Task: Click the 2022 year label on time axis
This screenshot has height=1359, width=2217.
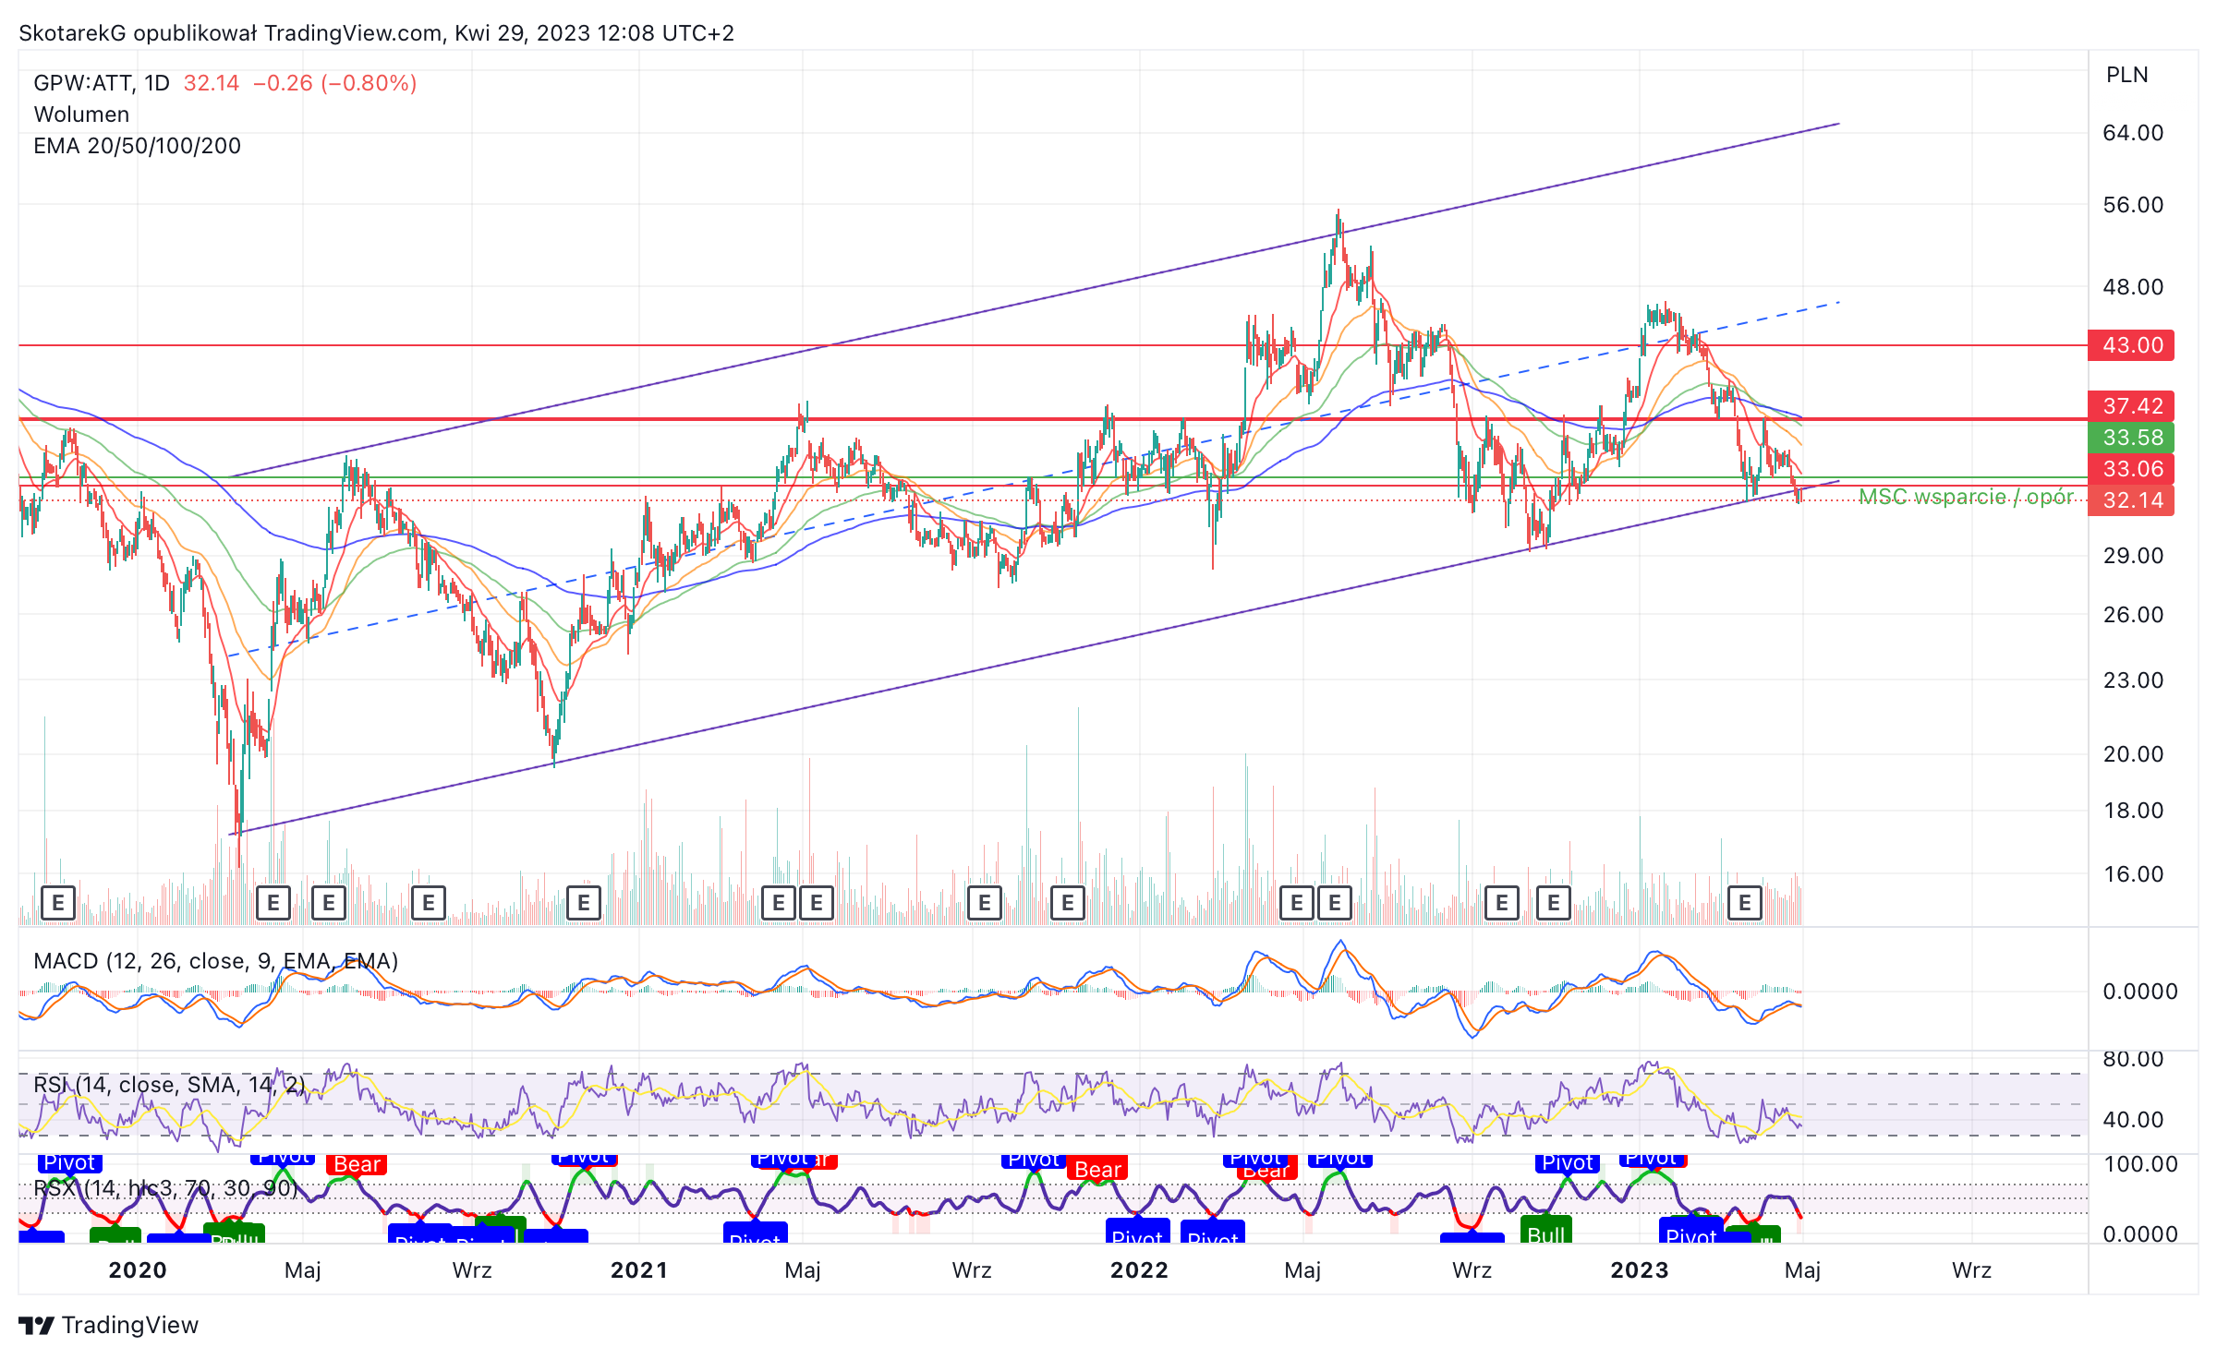Action: 1139,1270
